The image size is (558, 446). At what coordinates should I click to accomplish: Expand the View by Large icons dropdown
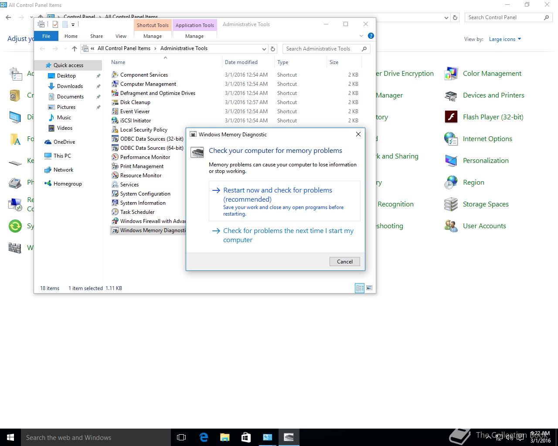505,39
